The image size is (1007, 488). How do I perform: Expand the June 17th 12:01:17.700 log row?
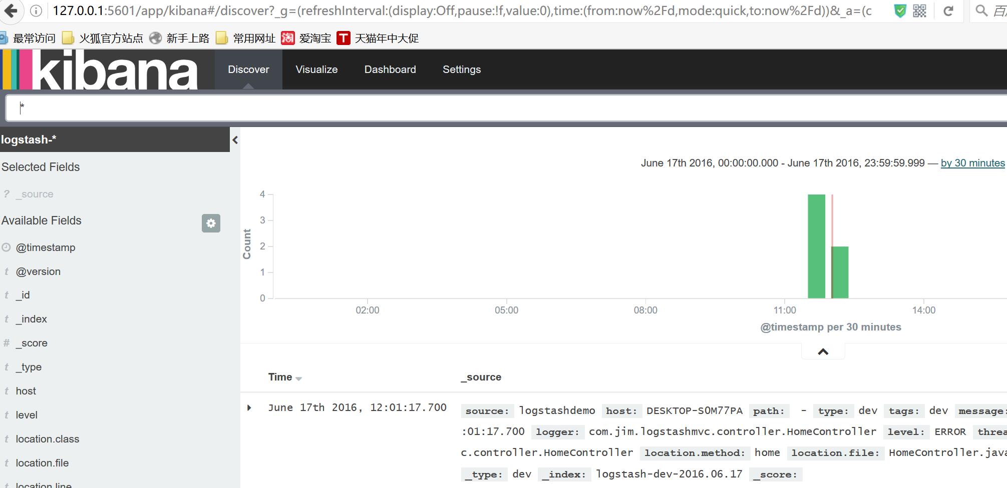pos(249,407)
